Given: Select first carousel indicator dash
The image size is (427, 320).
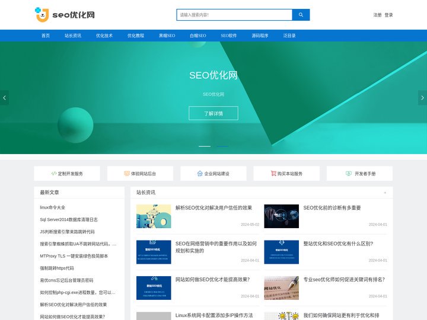Looking at the screenshot, I should tap(205, 146).
